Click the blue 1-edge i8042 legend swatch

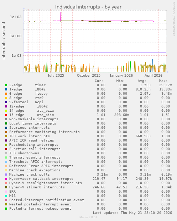pyautogui.click(x=6, y=89)
